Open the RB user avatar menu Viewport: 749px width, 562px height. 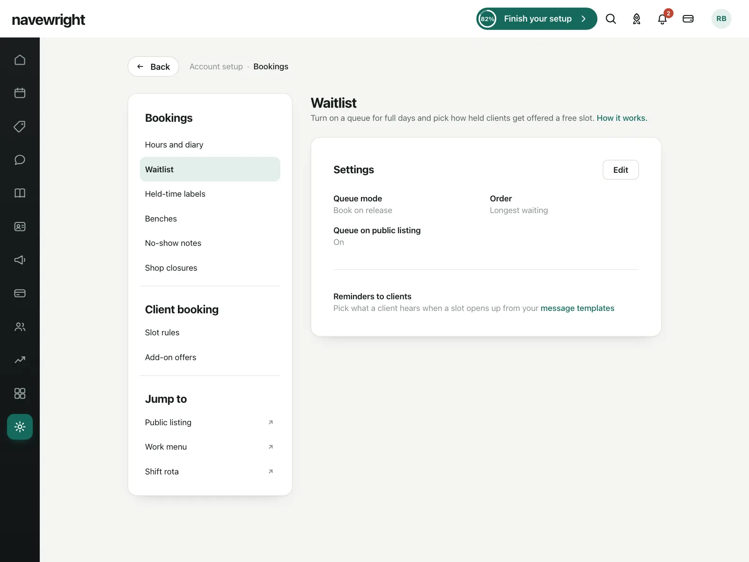click(x=721, y=19)
